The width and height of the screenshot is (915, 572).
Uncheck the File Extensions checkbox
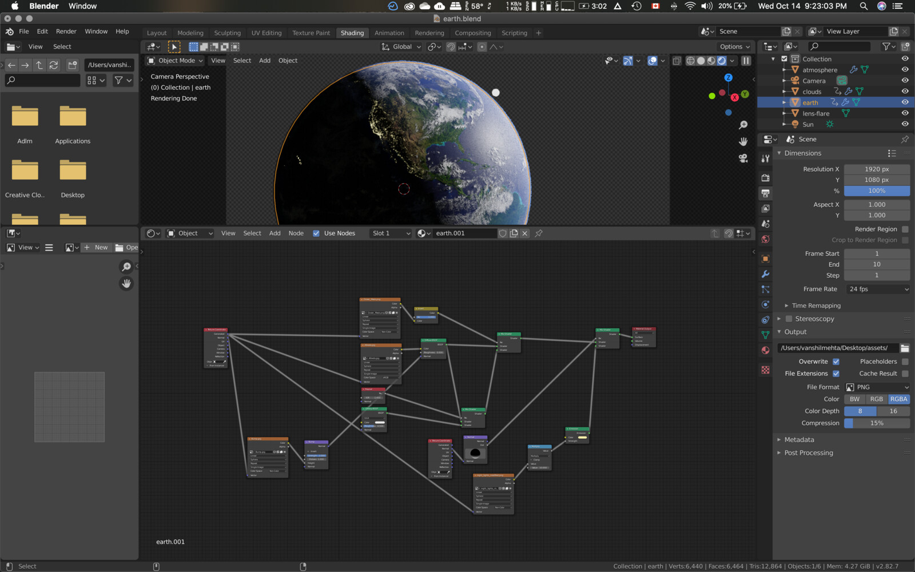pyautogui.click(x=836, y=374)
